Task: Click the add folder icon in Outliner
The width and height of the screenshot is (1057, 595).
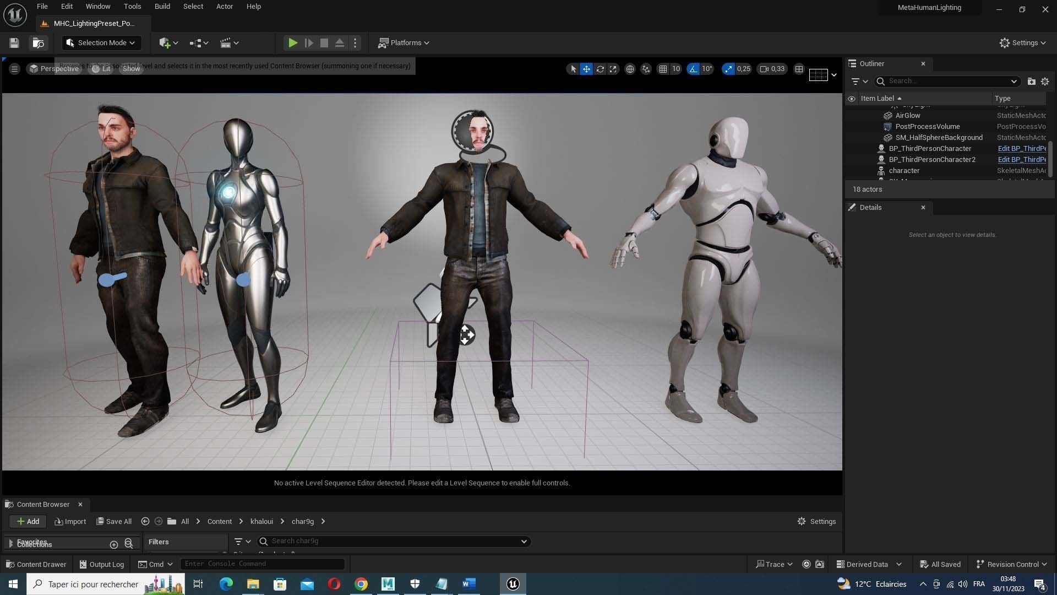Action: click(x=1031, y=81)
